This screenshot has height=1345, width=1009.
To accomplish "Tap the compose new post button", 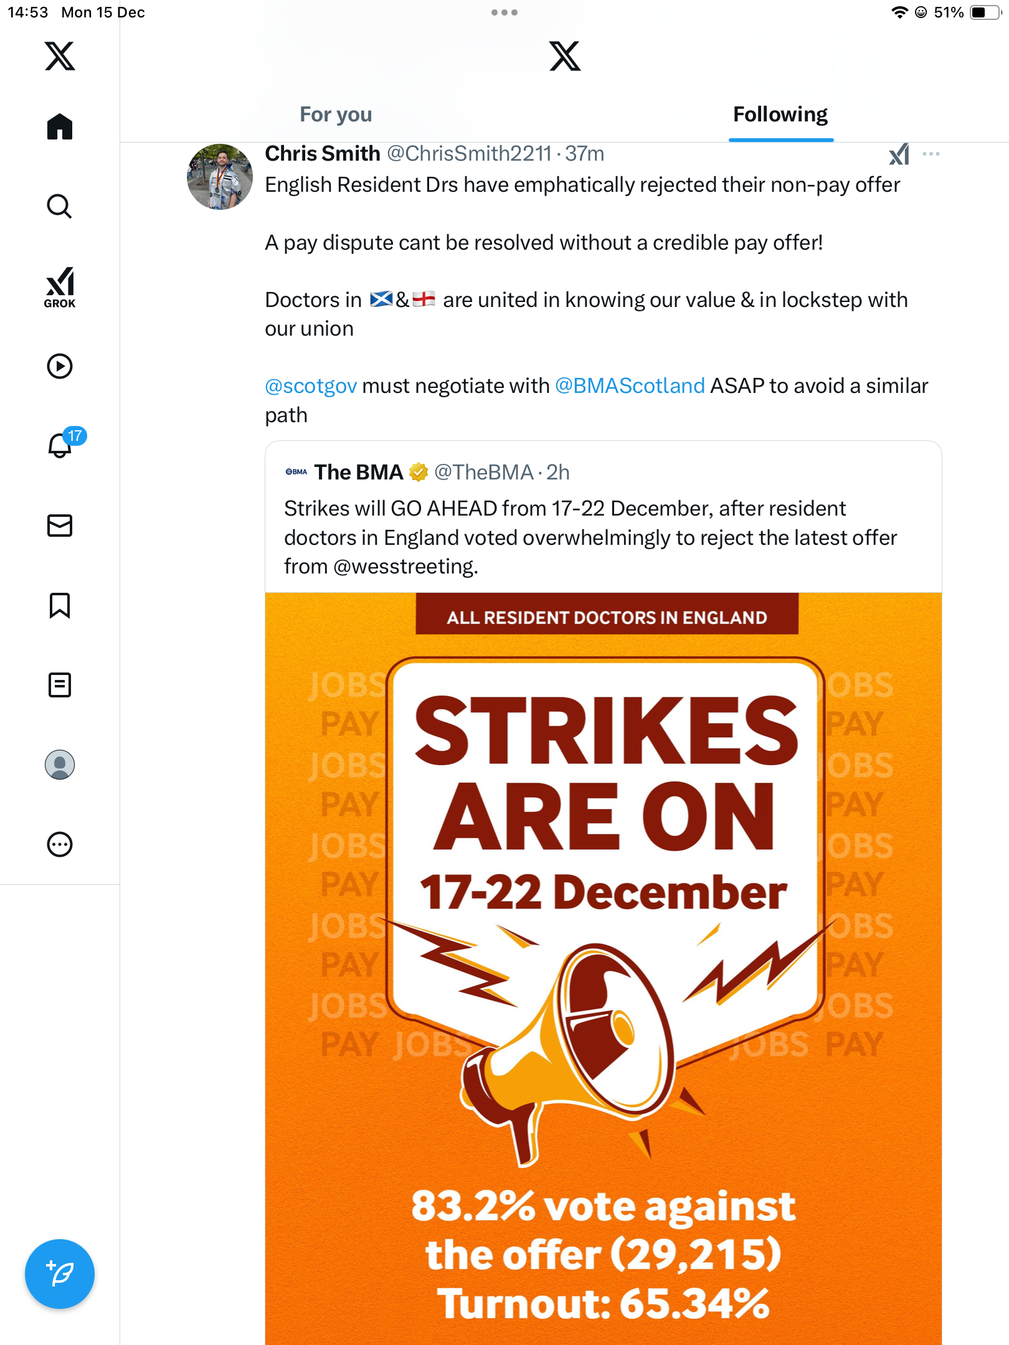I will 60,1274.
